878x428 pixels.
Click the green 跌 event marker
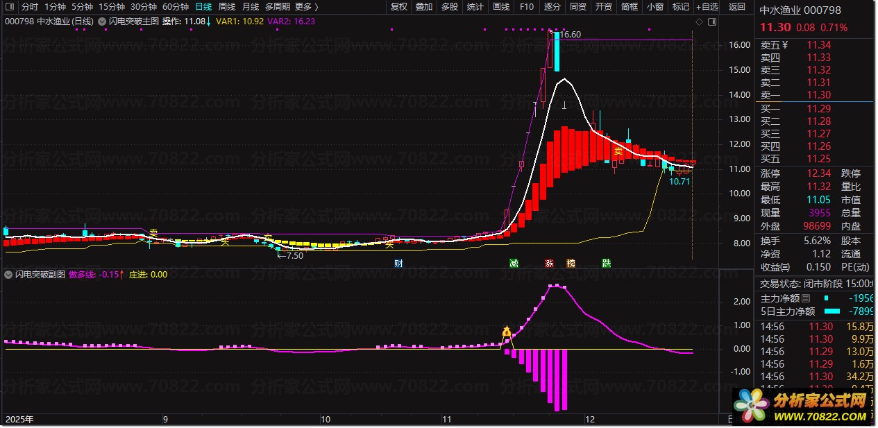click(x=607, y=264)
